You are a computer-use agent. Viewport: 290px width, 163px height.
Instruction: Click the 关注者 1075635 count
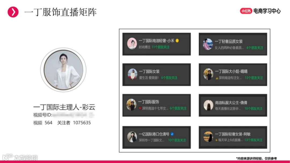coord(74,123)
